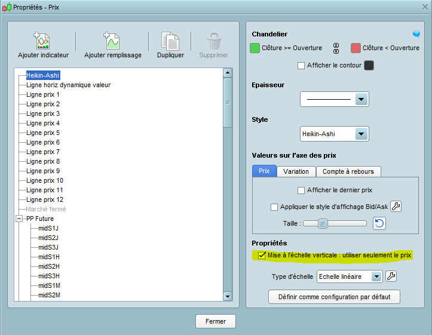Click the Ajouter remplissage icon
This screenshot has height=335, width=432.
pyautogui.click(x=112, y=41)
